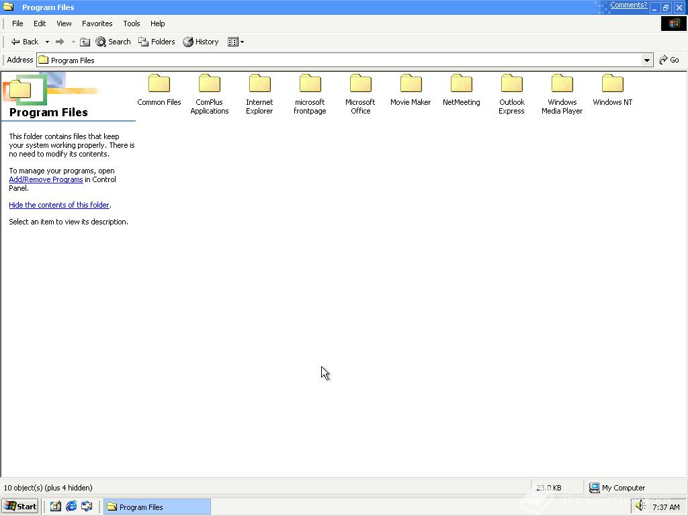The height and width of the screenshot is (516, 688).
Task: Open the Views dropdown button
Action: (x=236, y=42)
